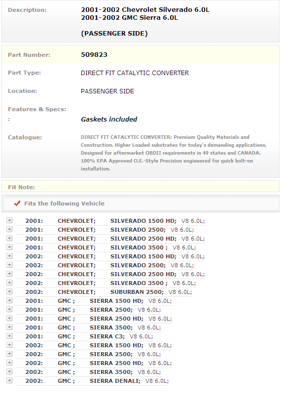The height and width of the screenshot is (408, 281).
Task: Click the 'Features & Specs:' label
Action: [x=37, y=109]
